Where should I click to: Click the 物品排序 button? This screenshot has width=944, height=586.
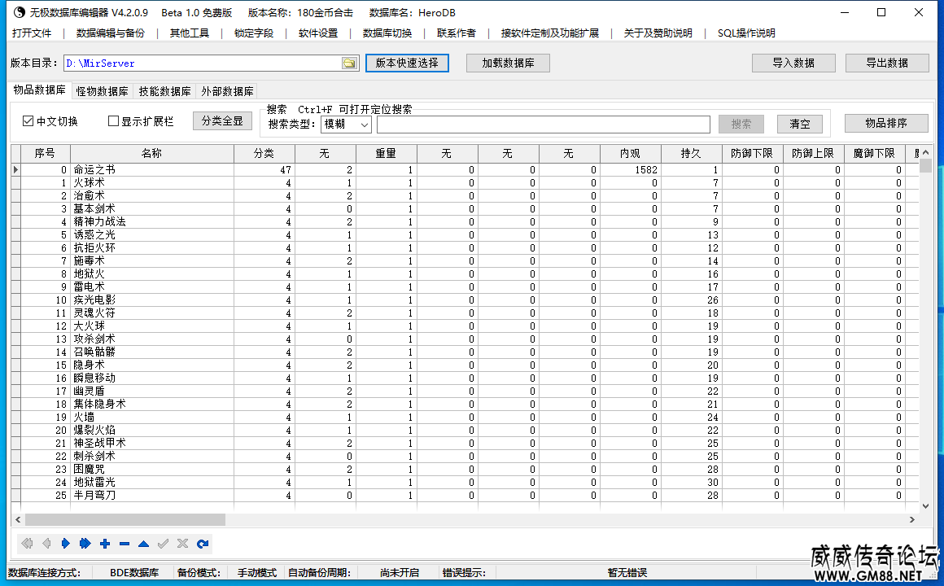click(x=886, y=123)
